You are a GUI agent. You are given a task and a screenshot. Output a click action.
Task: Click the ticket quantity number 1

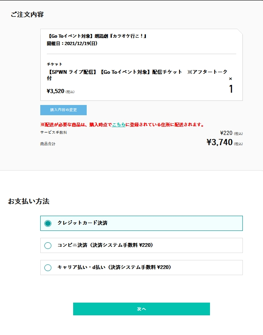pos(231,89)
